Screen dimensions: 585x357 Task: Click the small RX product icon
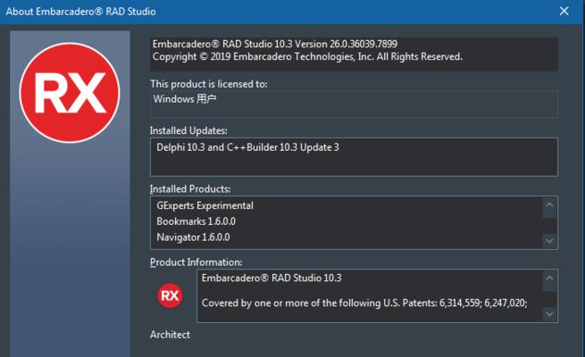point(170,295)
